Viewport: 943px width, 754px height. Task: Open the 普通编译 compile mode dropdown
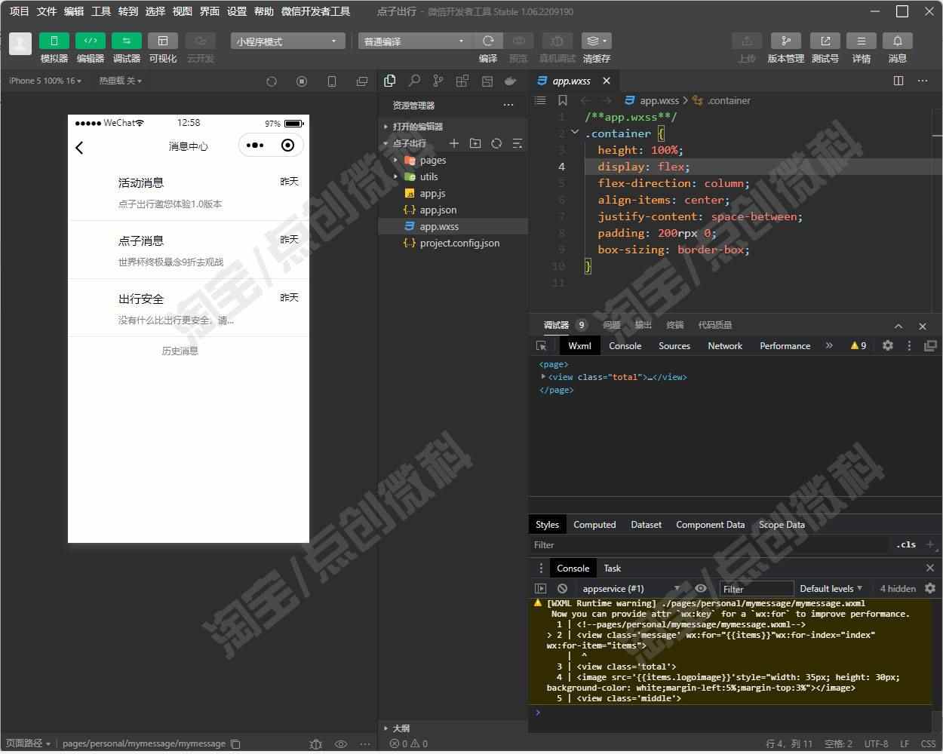(414, 41)
